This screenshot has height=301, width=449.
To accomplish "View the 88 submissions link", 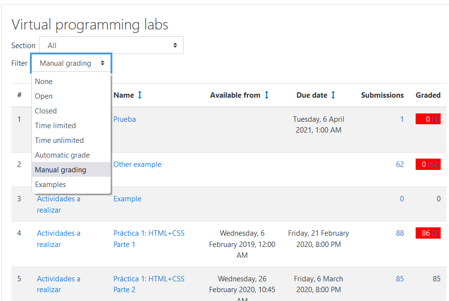I will click(x=400, y=233).
